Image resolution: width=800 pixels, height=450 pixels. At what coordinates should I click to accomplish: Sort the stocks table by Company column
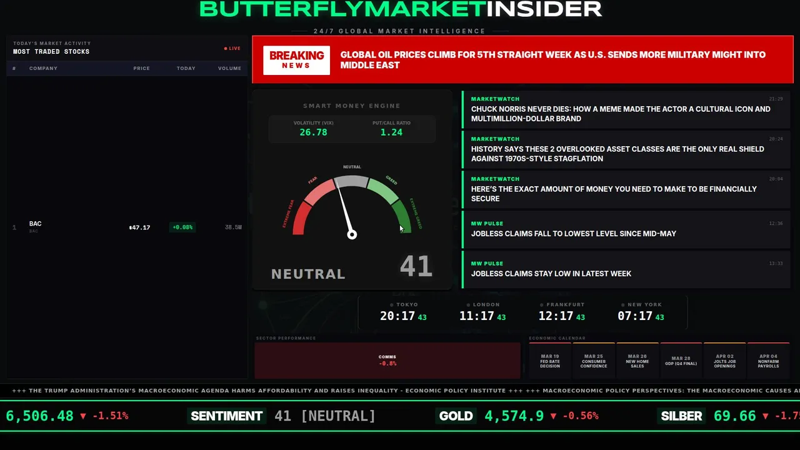click(x=43, y=68)
